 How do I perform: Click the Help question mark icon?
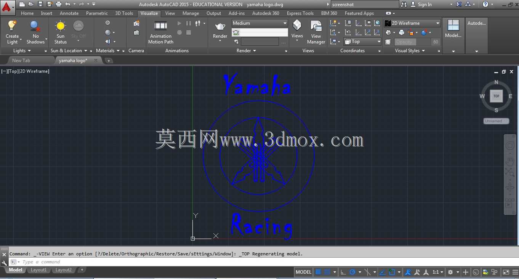485,4
